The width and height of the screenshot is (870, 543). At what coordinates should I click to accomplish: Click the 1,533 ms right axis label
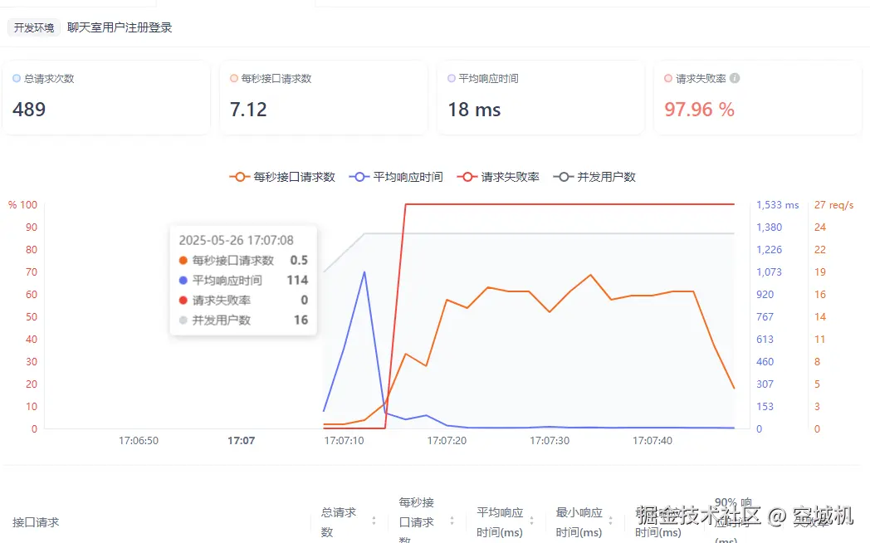pyautogui.click(x=777, y=205)
